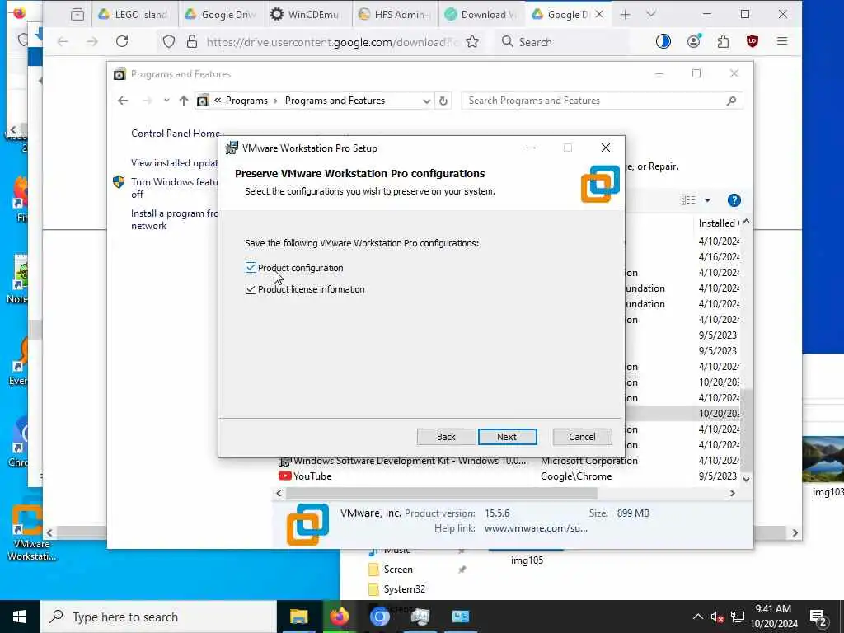
Task: Open the Firefox account icon
Action: [x=693, y=41]
